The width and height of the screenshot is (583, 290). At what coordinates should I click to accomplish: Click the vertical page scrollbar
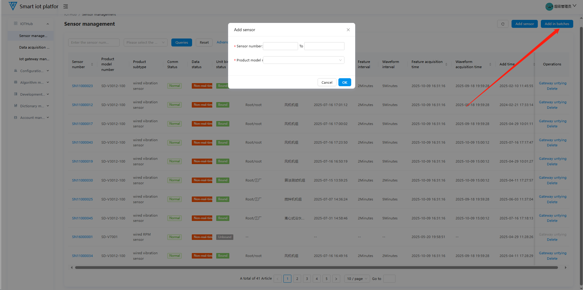581,156
